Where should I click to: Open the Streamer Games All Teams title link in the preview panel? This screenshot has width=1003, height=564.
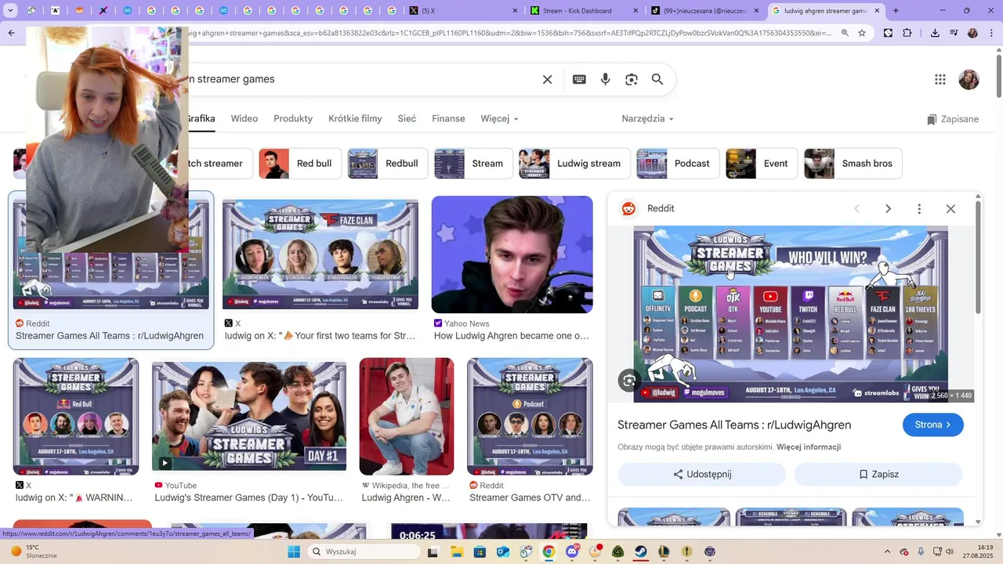point(734,425)
